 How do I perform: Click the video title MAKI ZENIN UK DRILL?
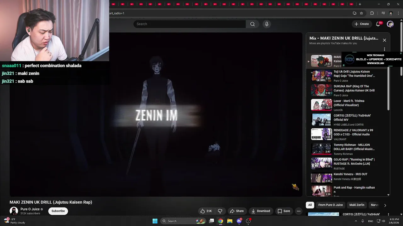click(x=51, y=202)
